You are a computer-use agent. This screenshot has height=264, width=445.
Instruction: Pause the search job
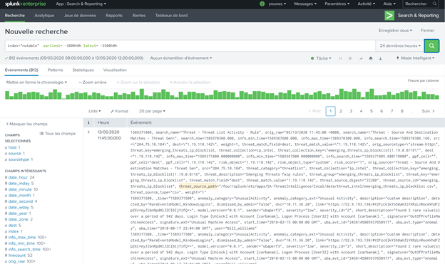(x=340, y=58)
